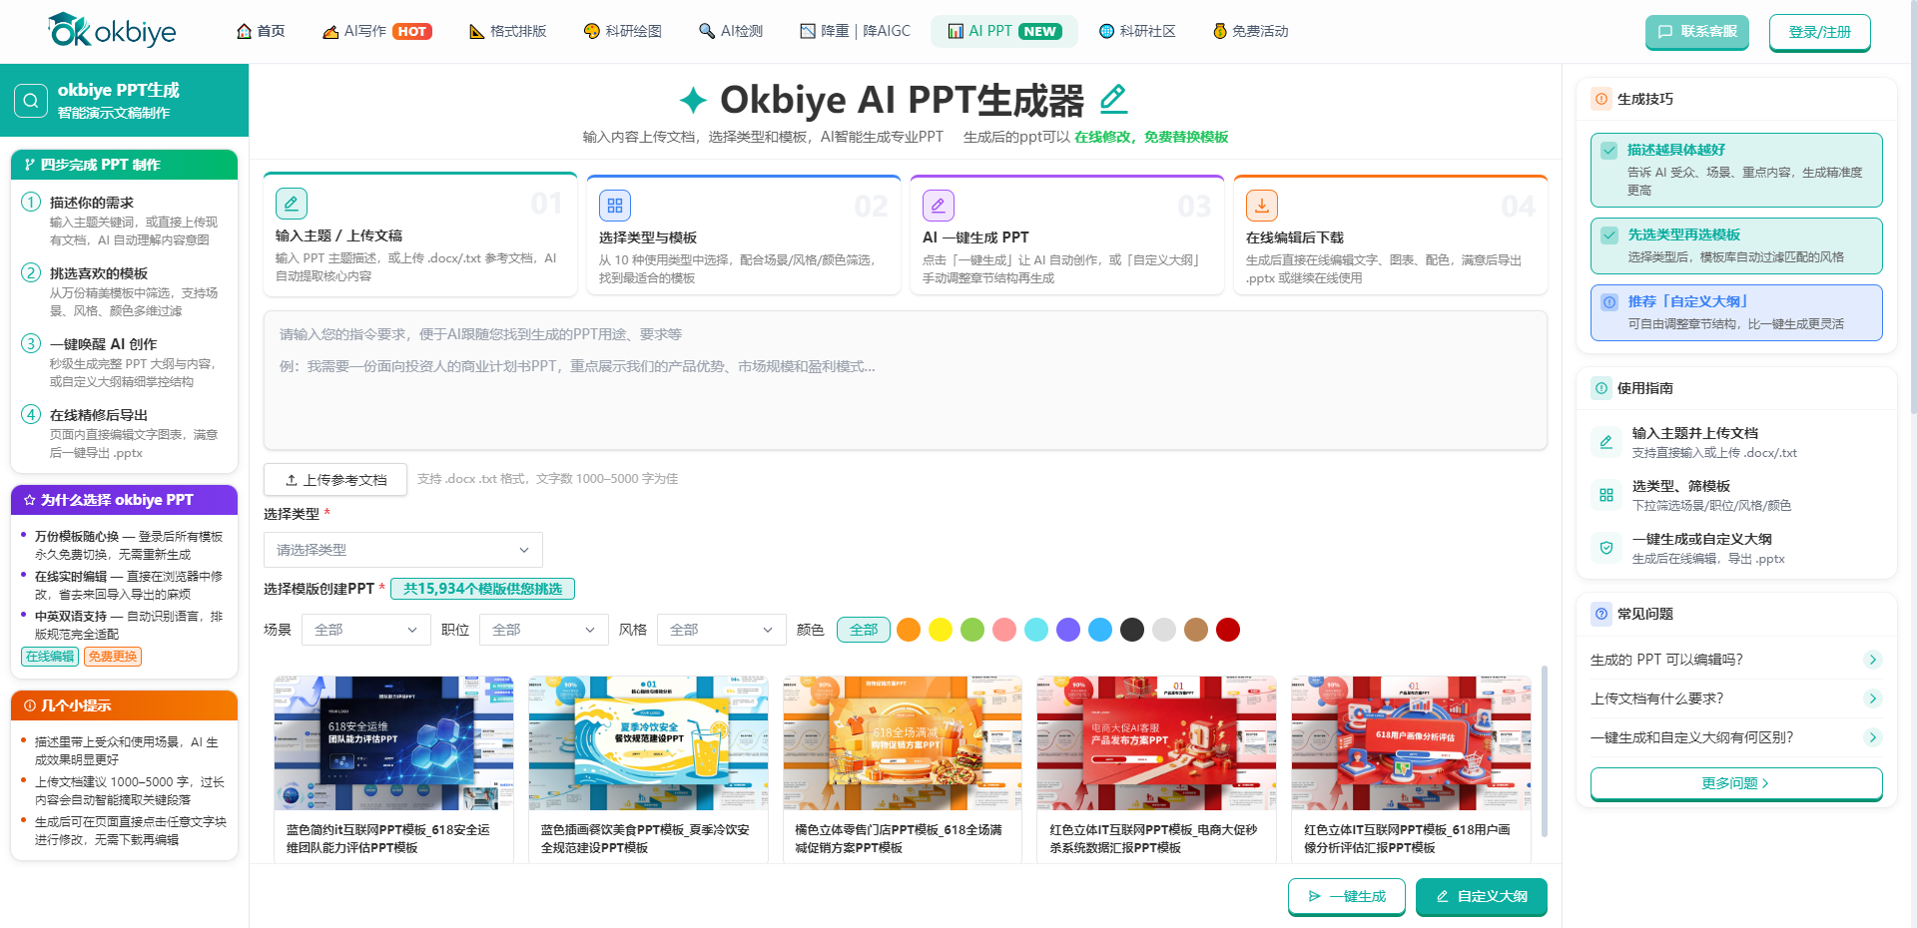Click step 03 purple edit icon
The width and height of the screenshot is (1917, 928).
[938, 206]
